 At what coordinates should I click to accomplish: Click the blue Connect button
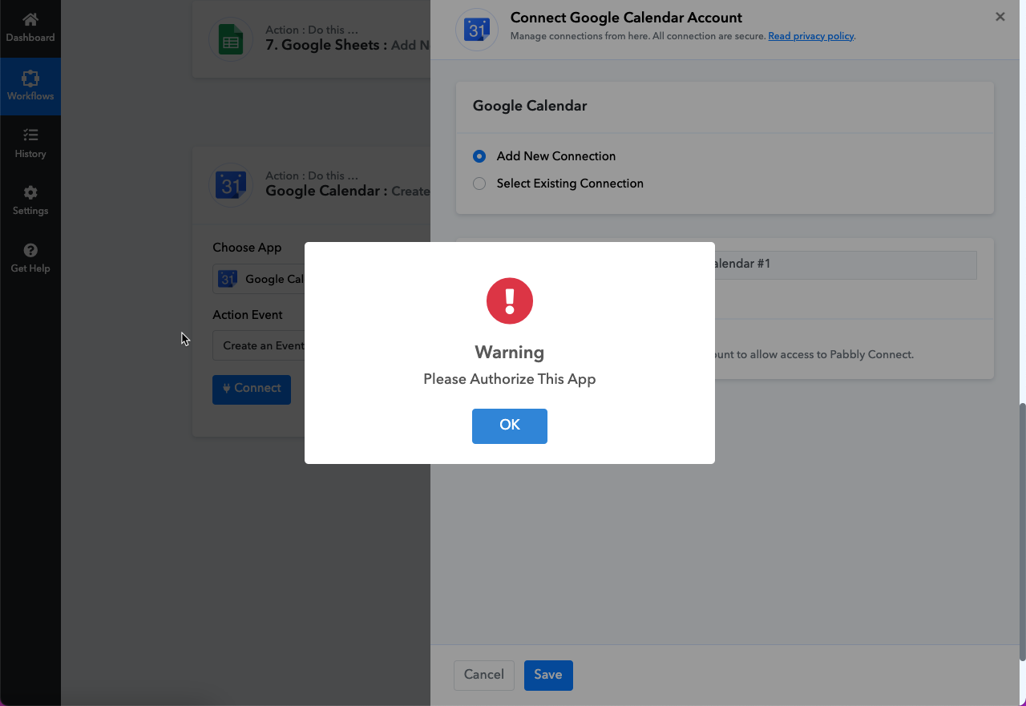click(252, 389)
